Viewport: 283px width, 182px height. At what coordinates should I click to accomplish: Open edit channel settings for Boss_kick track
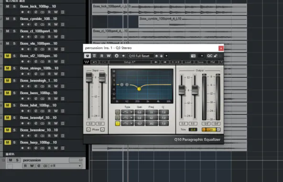click(36, 12)
